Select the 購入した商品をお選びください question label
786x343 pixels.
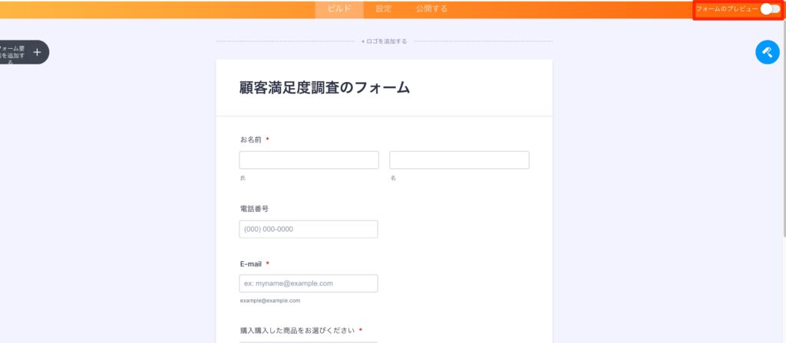(297, 330)
